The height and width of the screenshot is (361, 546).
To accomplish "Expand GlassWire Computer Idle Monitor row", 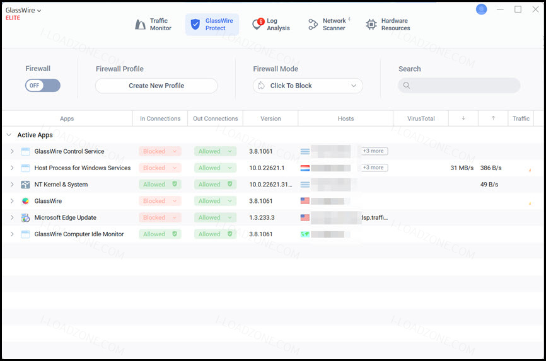I will tap(12, 234).
